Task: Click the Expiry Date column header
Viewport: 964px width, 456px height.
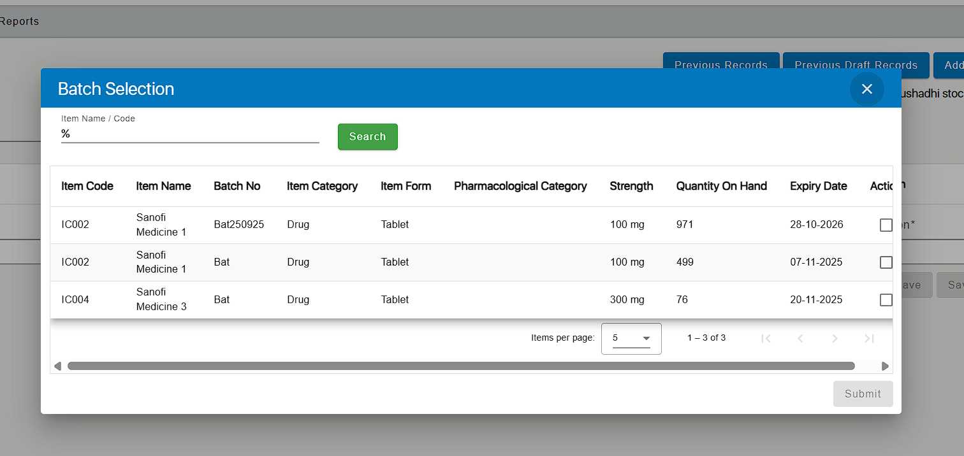Action: (818, 186)
